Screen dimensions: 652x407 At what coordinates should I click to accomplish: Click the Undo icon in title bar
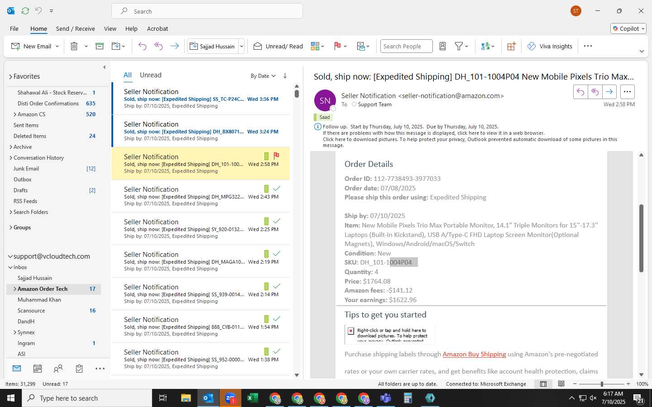[x=38, y=10]
